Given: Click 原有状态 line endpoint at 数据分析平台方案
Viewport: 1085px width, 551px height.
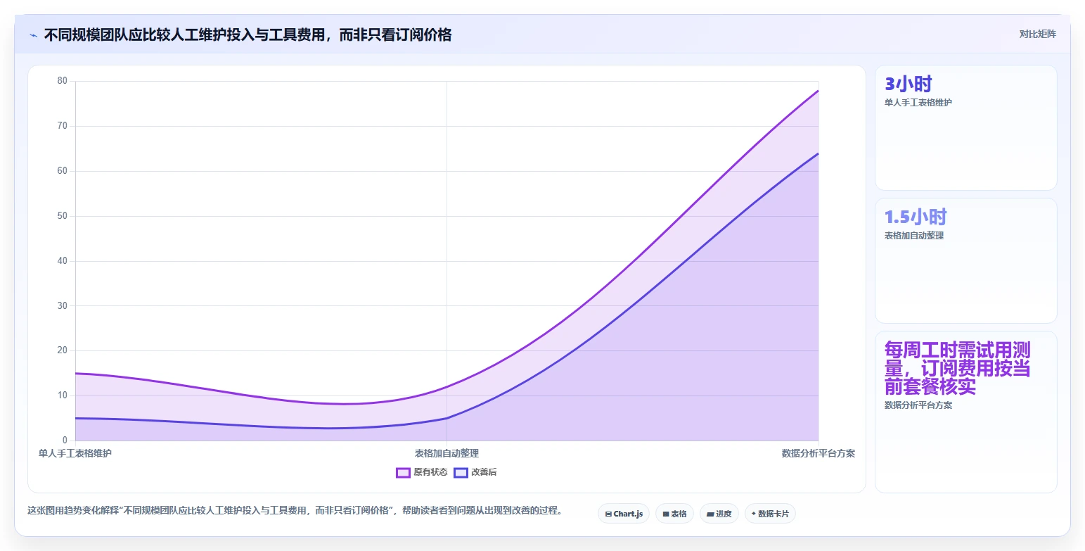Looking at the screenshot, I should 818,90.
